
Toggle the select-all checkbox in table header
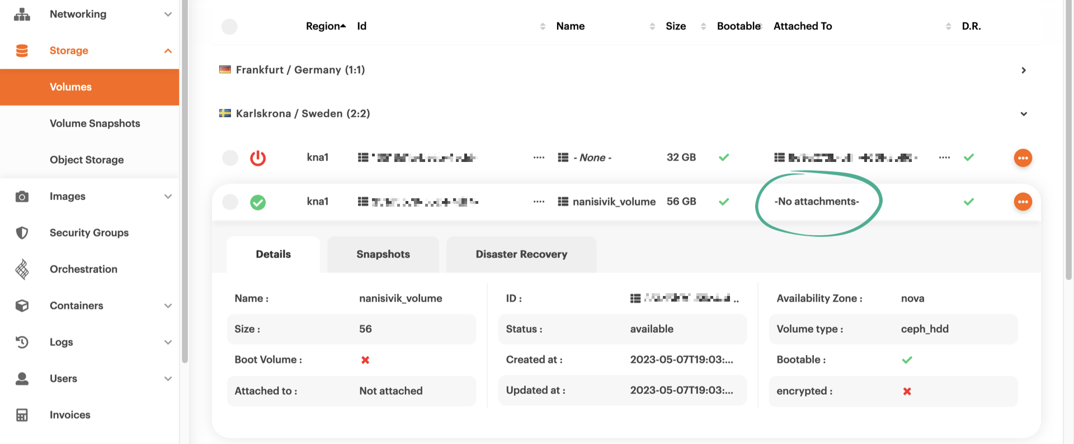click(x=229, y=26)
